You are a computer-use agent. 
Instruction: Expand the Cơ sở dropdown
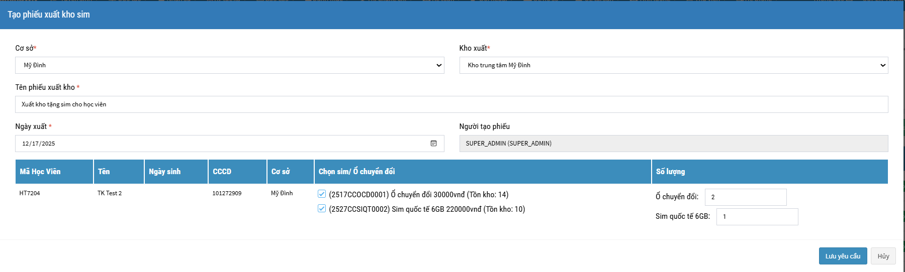pos(229,65)
